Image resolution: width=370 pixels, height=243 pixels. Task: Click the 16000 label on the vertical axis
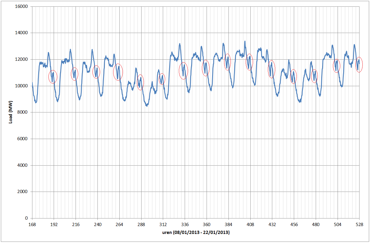22,6
